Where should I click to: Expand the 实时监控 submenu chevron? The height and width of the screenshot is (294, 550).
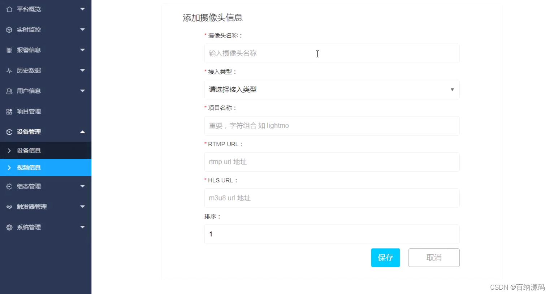coord(83,30)
